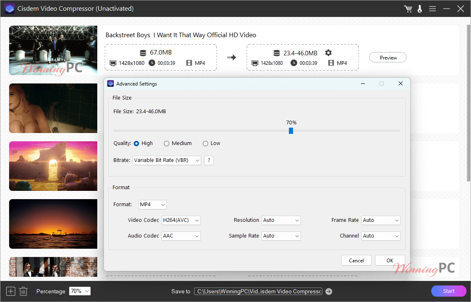The width and height of the screenshot is (471, 302).
Task: Click the Save to path field
Action: click(x=258, y=291)
